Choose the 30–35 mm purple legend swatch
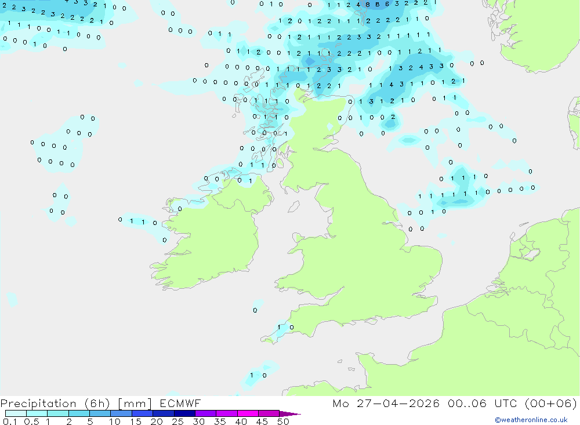The height and width of the screenshot is (425, 580). (206, 413)
